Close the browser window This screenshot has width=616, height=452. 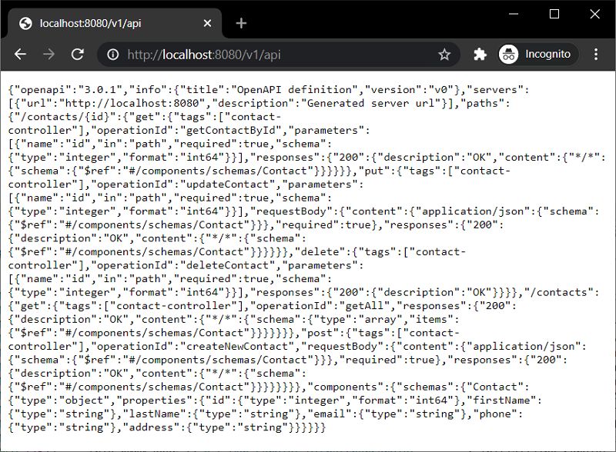(594, 14)
